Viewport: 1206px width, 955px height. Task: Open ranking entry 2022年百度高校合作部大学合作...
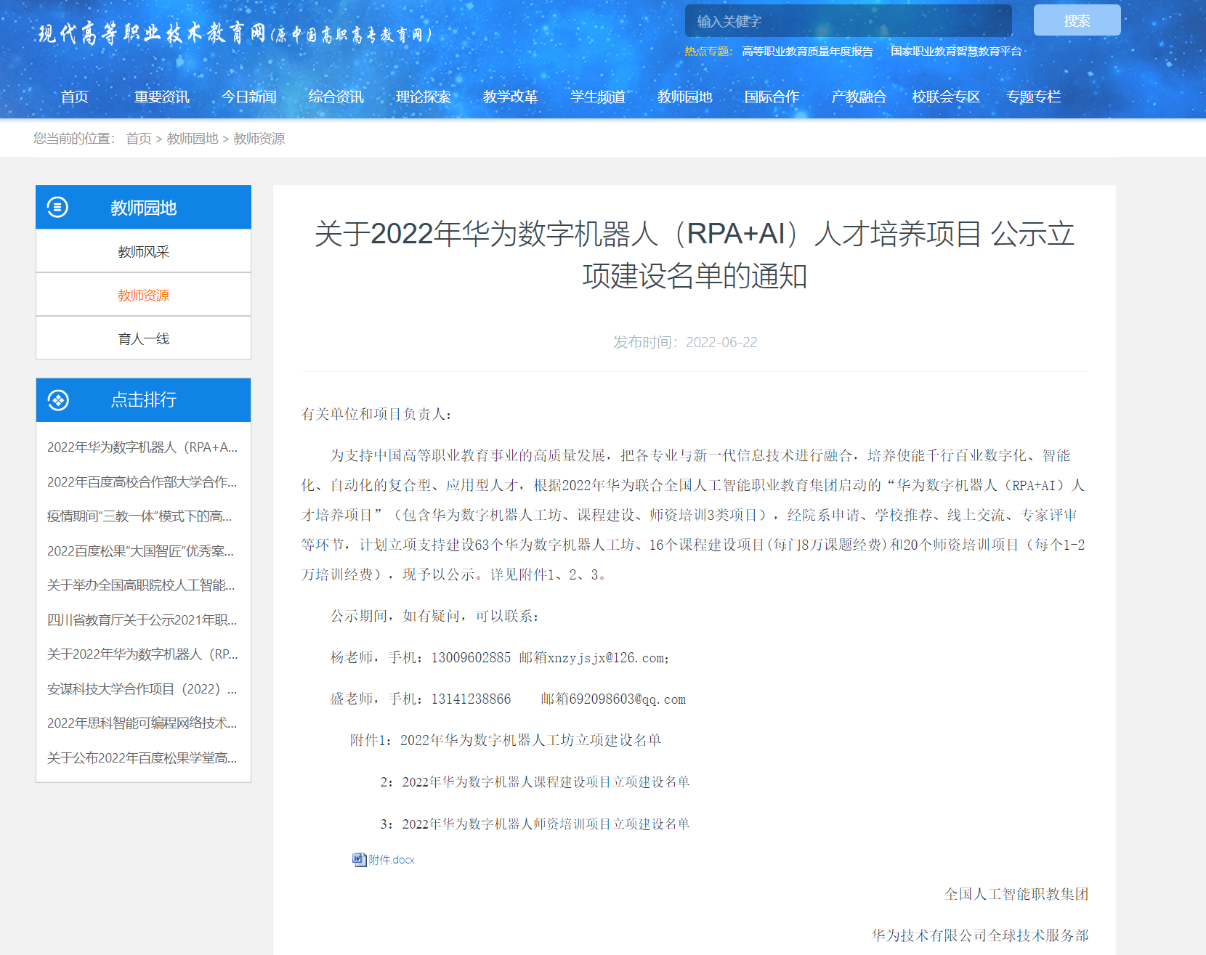pyautogui.click(x=142, y=482)
